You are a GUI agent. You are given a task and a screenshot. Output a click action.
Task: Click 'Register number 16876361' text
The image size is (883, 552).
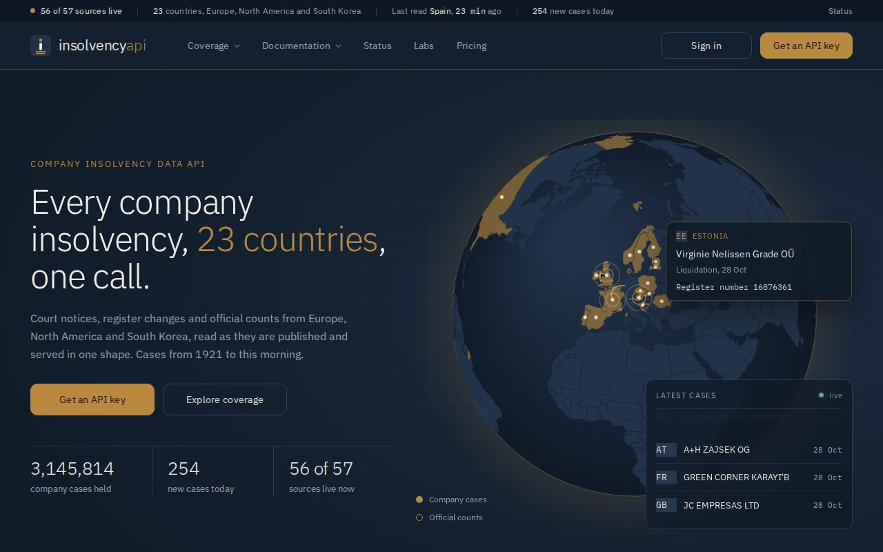click(734, 287)
